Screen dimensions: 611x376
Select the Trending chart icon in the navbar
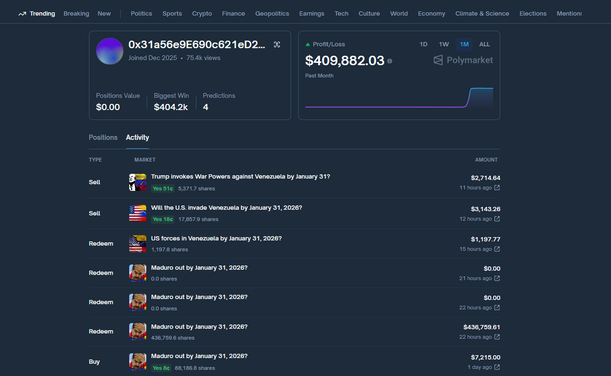[x=22, y=13]
